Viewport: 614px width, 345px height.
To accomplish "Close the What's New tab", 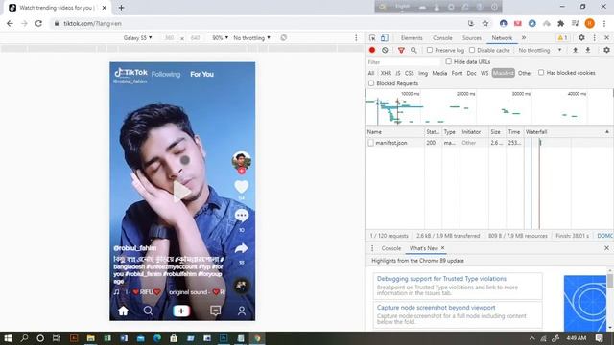I will click(x=442, y=248).
